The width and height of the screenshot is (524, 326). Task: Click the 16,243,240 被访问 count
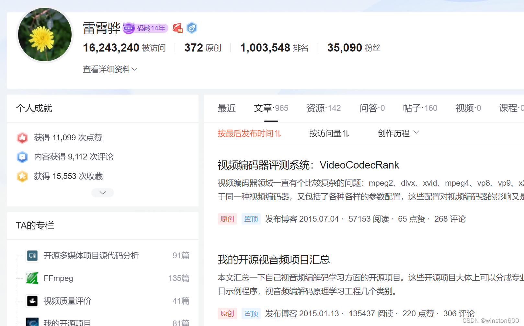tap(124, 48)
